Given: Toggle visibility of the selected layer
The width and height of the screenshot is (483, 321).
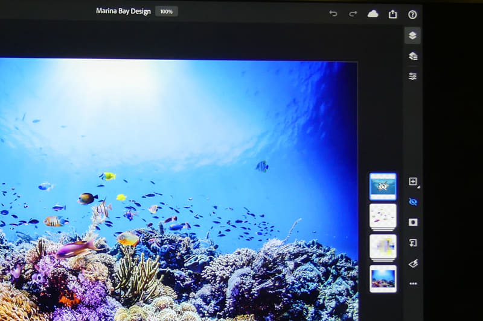Looking at the screenshot, I should tap(413, 202).
